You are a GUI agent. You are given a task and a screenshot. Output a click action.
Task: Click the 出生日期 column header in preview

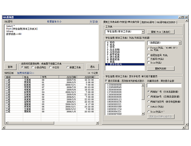pyautogui.click(x=68, y=77)
